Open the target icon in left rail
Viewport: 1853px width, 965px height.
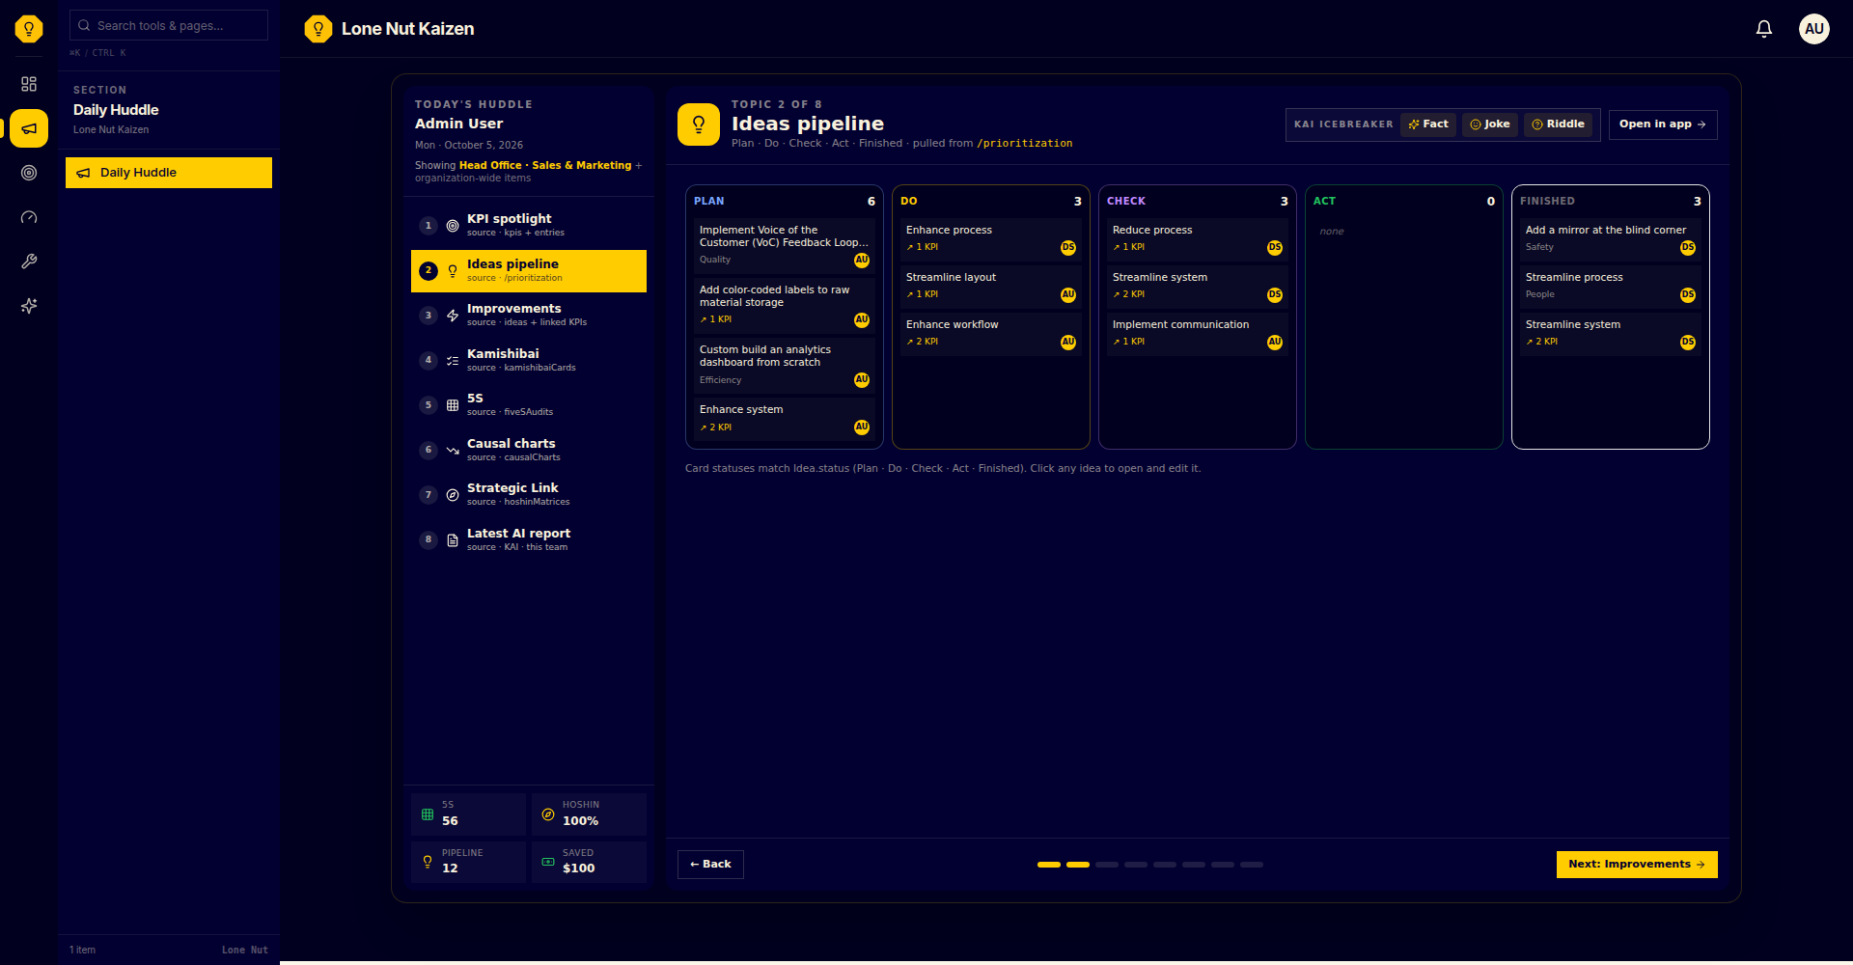[29, 173]
